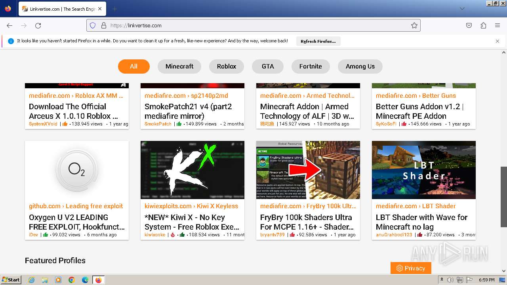Go back with the browser back arrow
Image resolution: width=507 pixels, height=285 pixels.
coord(10,25)
